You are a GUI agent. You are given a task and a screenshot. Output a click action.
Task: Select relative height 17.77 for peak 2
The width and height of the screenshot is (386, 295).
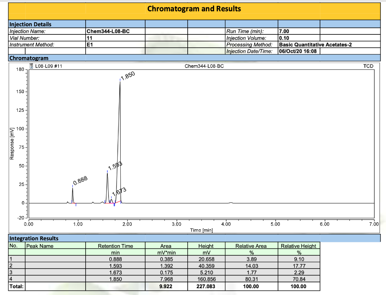(x=299, y=266)
